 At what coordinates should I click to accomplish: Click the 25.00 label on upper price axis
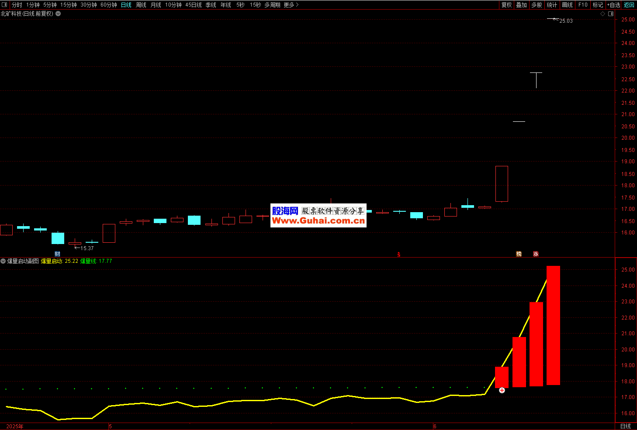628,20
